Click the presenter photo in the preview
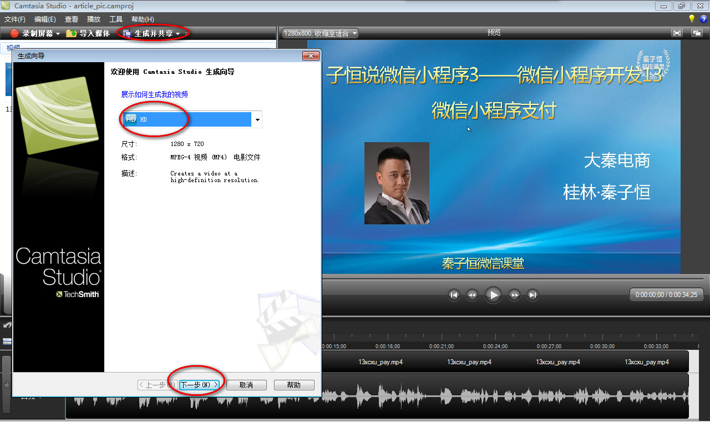 (397, 183)
